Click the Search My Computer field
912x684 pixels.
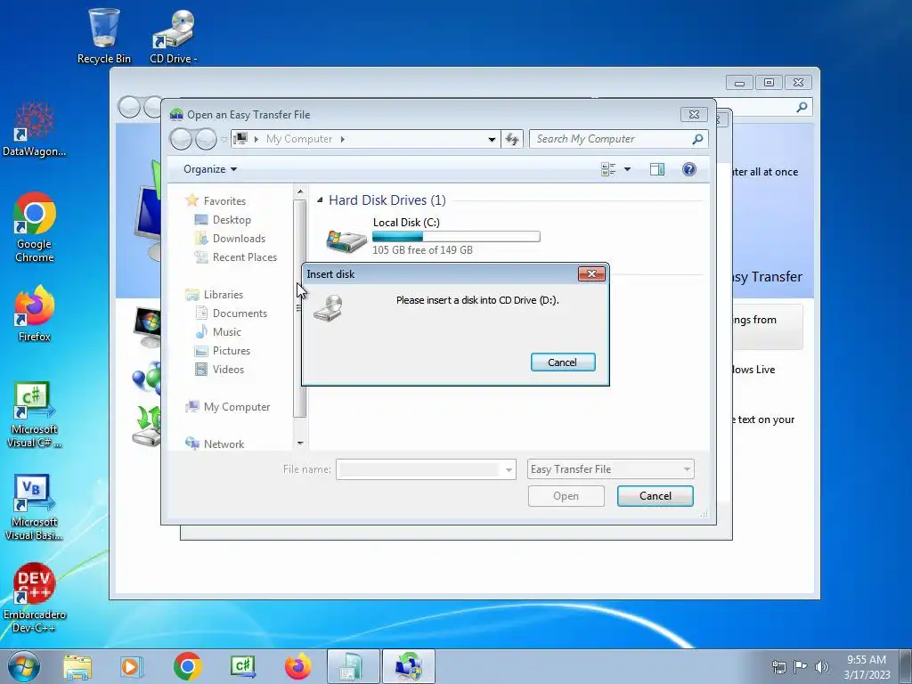coord(611,139)
